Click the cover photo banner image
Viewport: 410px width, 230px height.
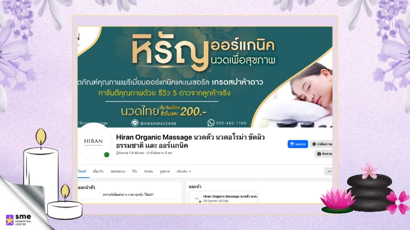click(x=205, y=77)
